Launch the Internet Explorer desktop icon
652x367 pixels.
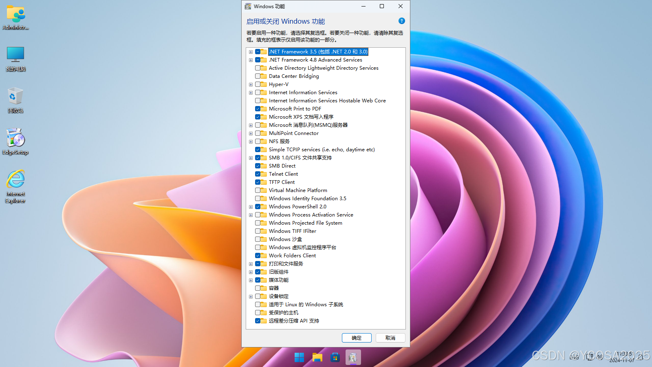15,186
